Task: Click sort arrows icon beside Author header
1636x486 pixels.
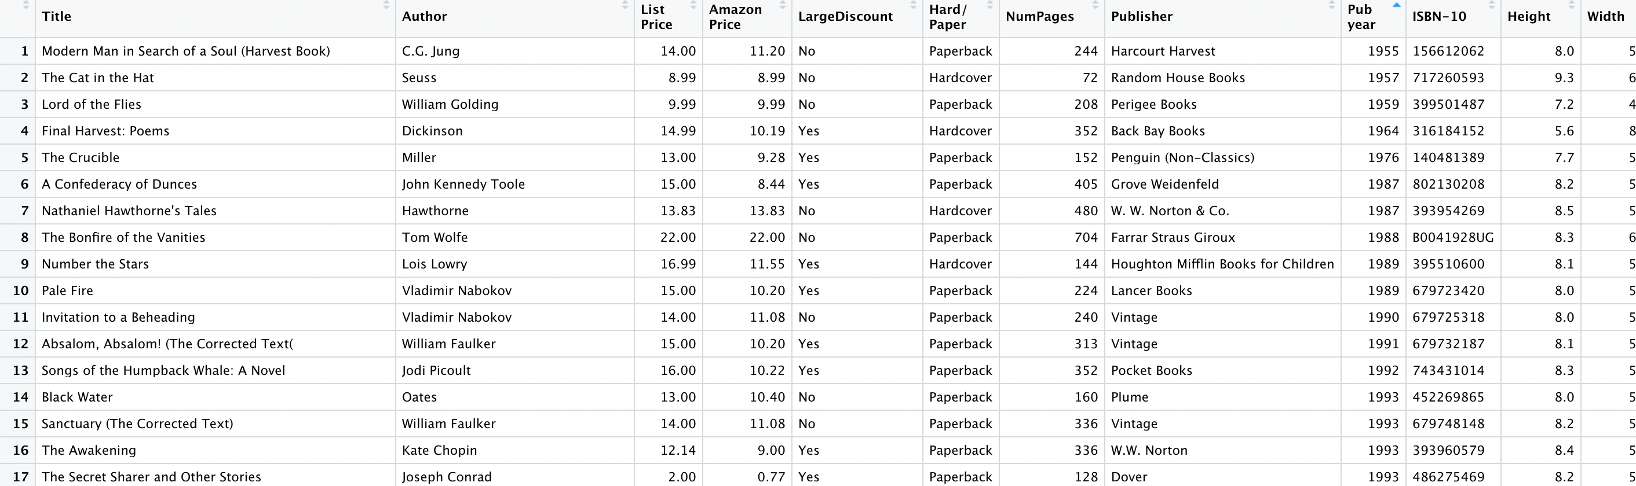Action: coord(625,5)
